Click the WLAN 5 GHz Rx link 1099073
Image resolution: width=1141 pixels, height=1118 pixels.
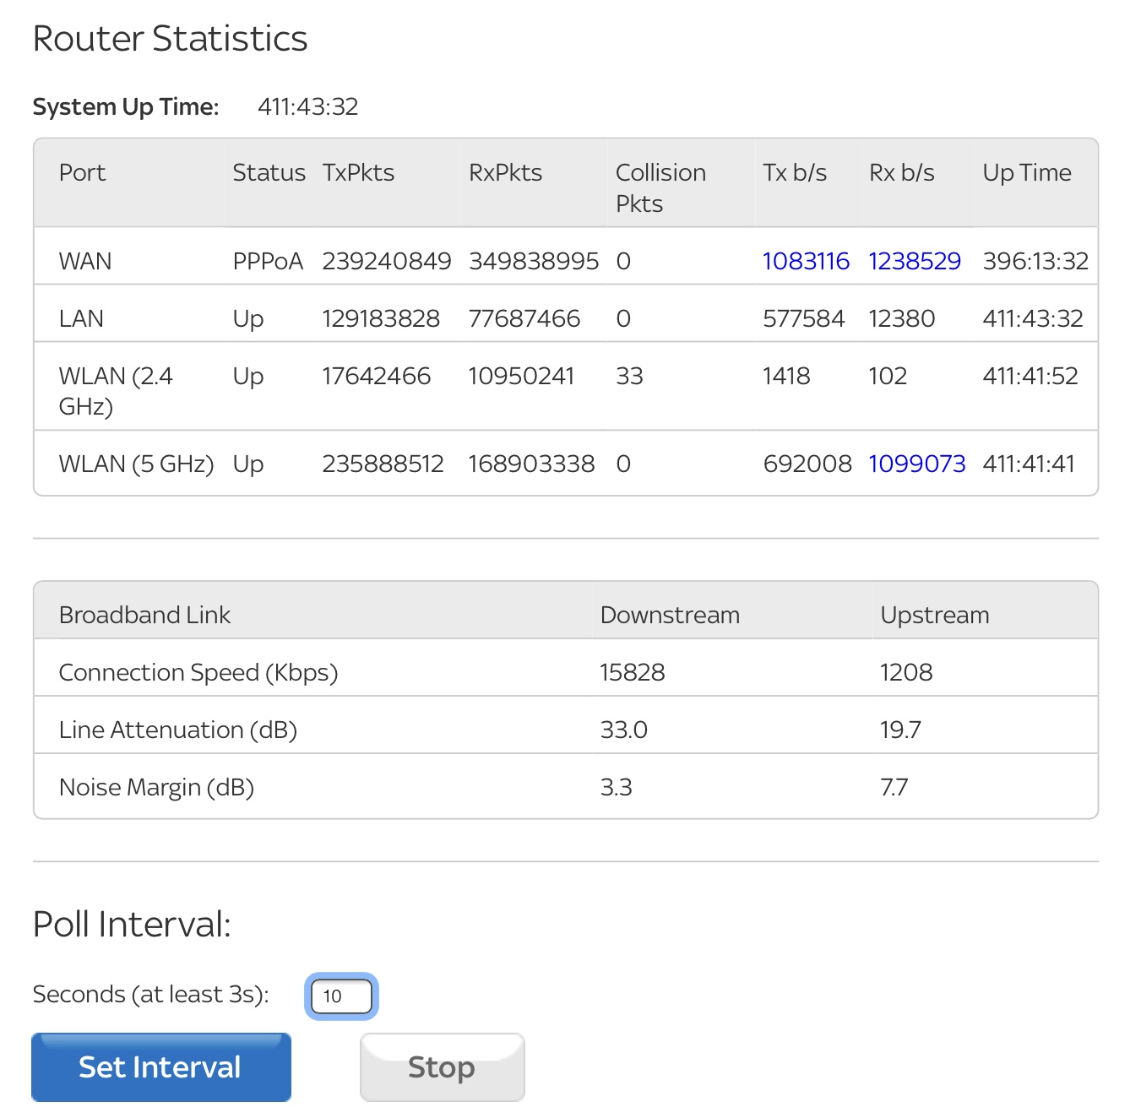[x=917, y=464]
